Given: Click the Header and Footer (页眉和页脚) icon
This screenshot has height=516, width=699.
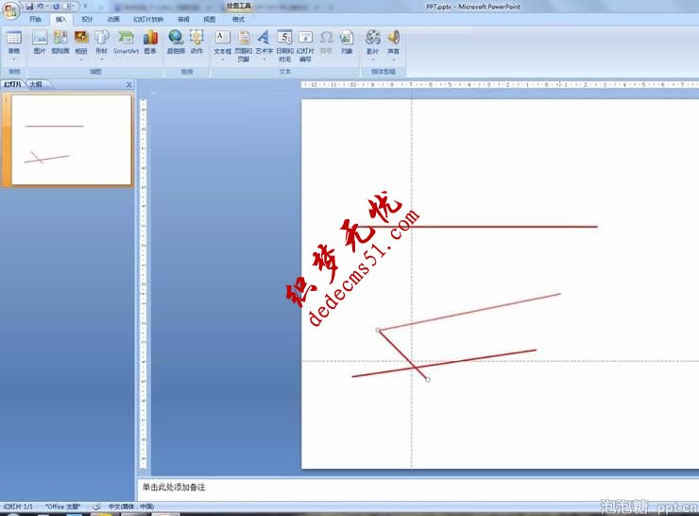Looking at the screenshot, I should (x=244, y=43).
